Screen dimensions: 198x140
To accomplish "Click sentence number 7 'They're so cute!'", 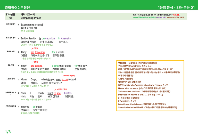I will coord(31,107).
